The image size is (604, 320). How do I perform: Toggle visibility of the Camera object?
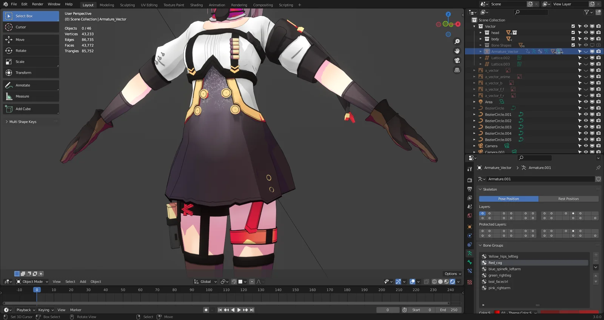click(586, 146)
